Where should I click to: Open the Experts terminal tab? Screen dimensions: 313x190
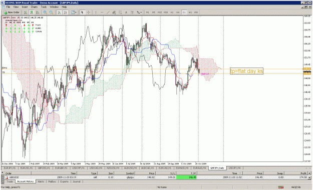point(64,181)
